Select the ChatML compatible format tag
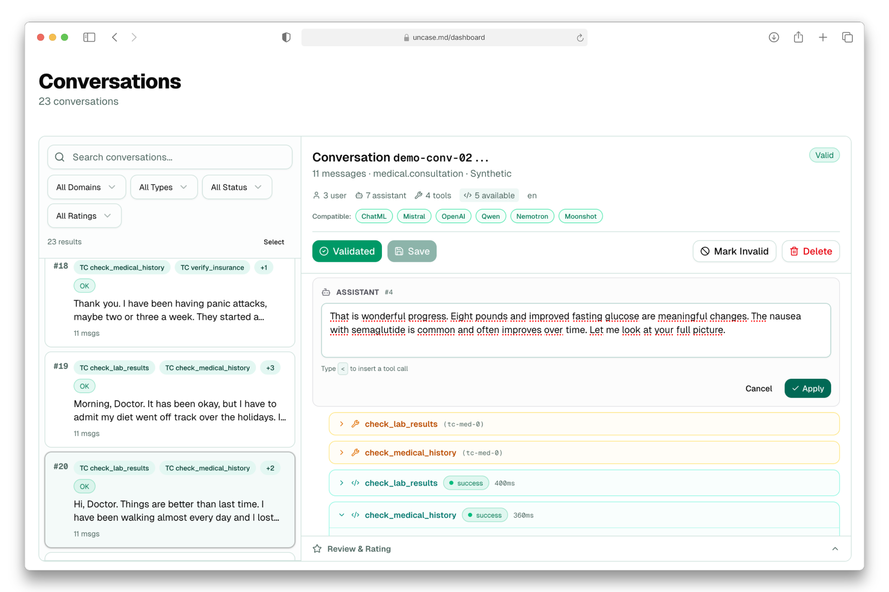This screenshot has width=889, height=592. pyautogui.click(x=374, y=216)
